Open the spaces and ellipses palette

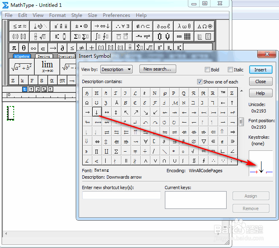[40, 26]
